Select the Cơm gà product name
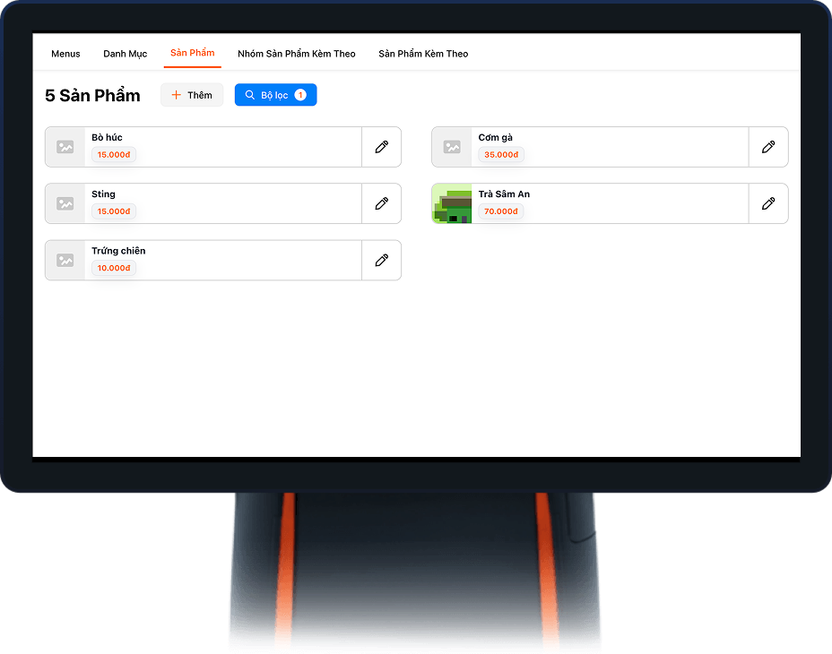The width and height of the screenshot is (832, 654). 496,138
